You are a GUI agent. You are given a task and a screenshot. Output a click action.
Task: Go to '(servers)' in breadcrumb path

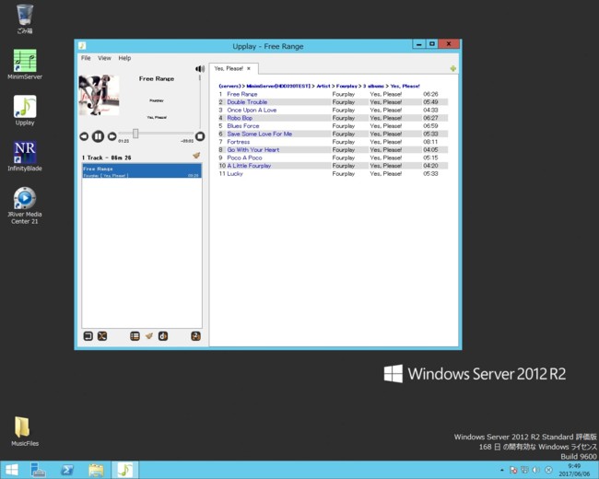(x=230, y=87)
